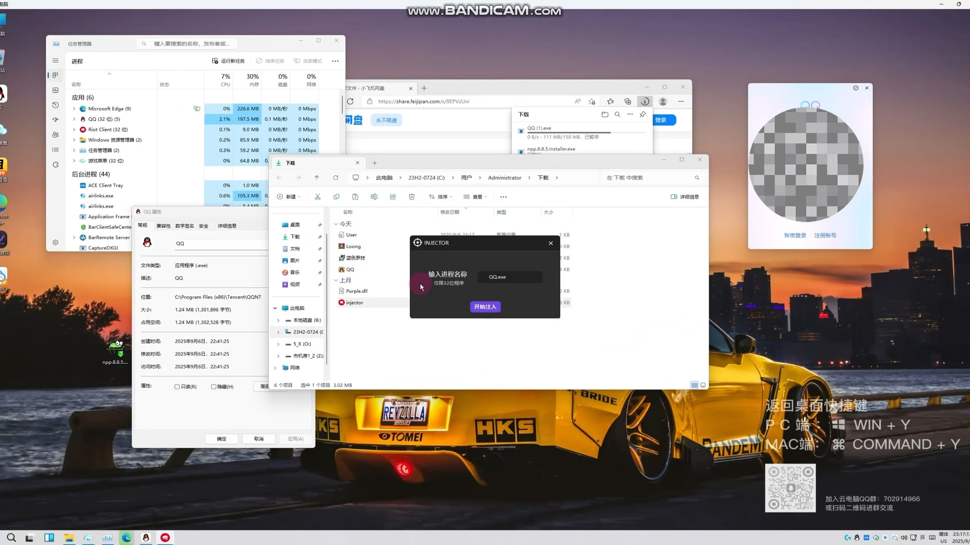Collapse 此电脑 node in navigation tree
Viewport: 970px width, 545px height.
point(275,308)
